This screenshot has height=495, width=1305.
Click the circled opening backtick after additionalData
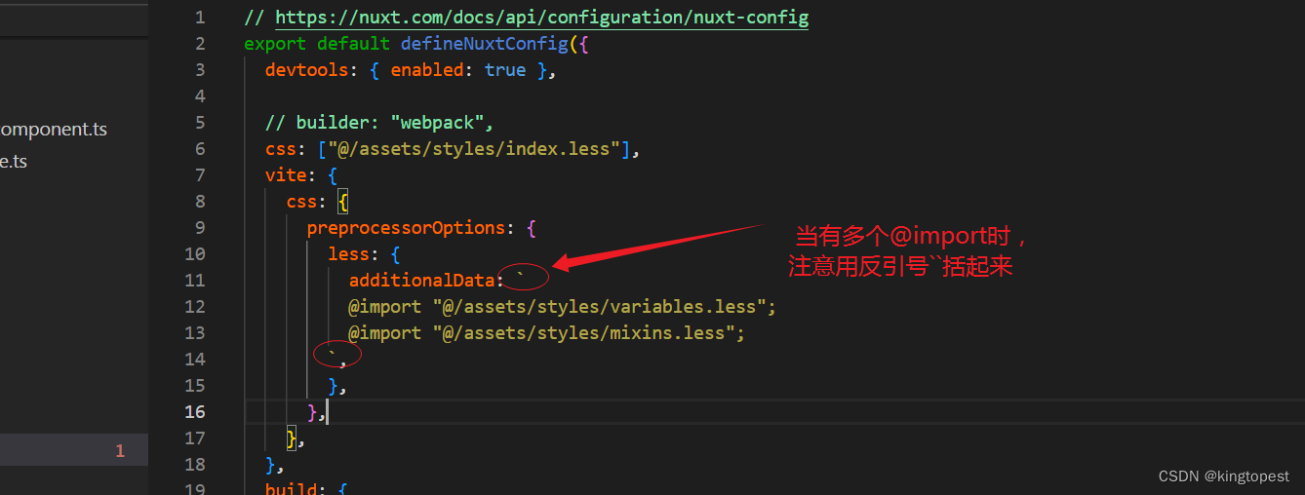click(521, 278)
